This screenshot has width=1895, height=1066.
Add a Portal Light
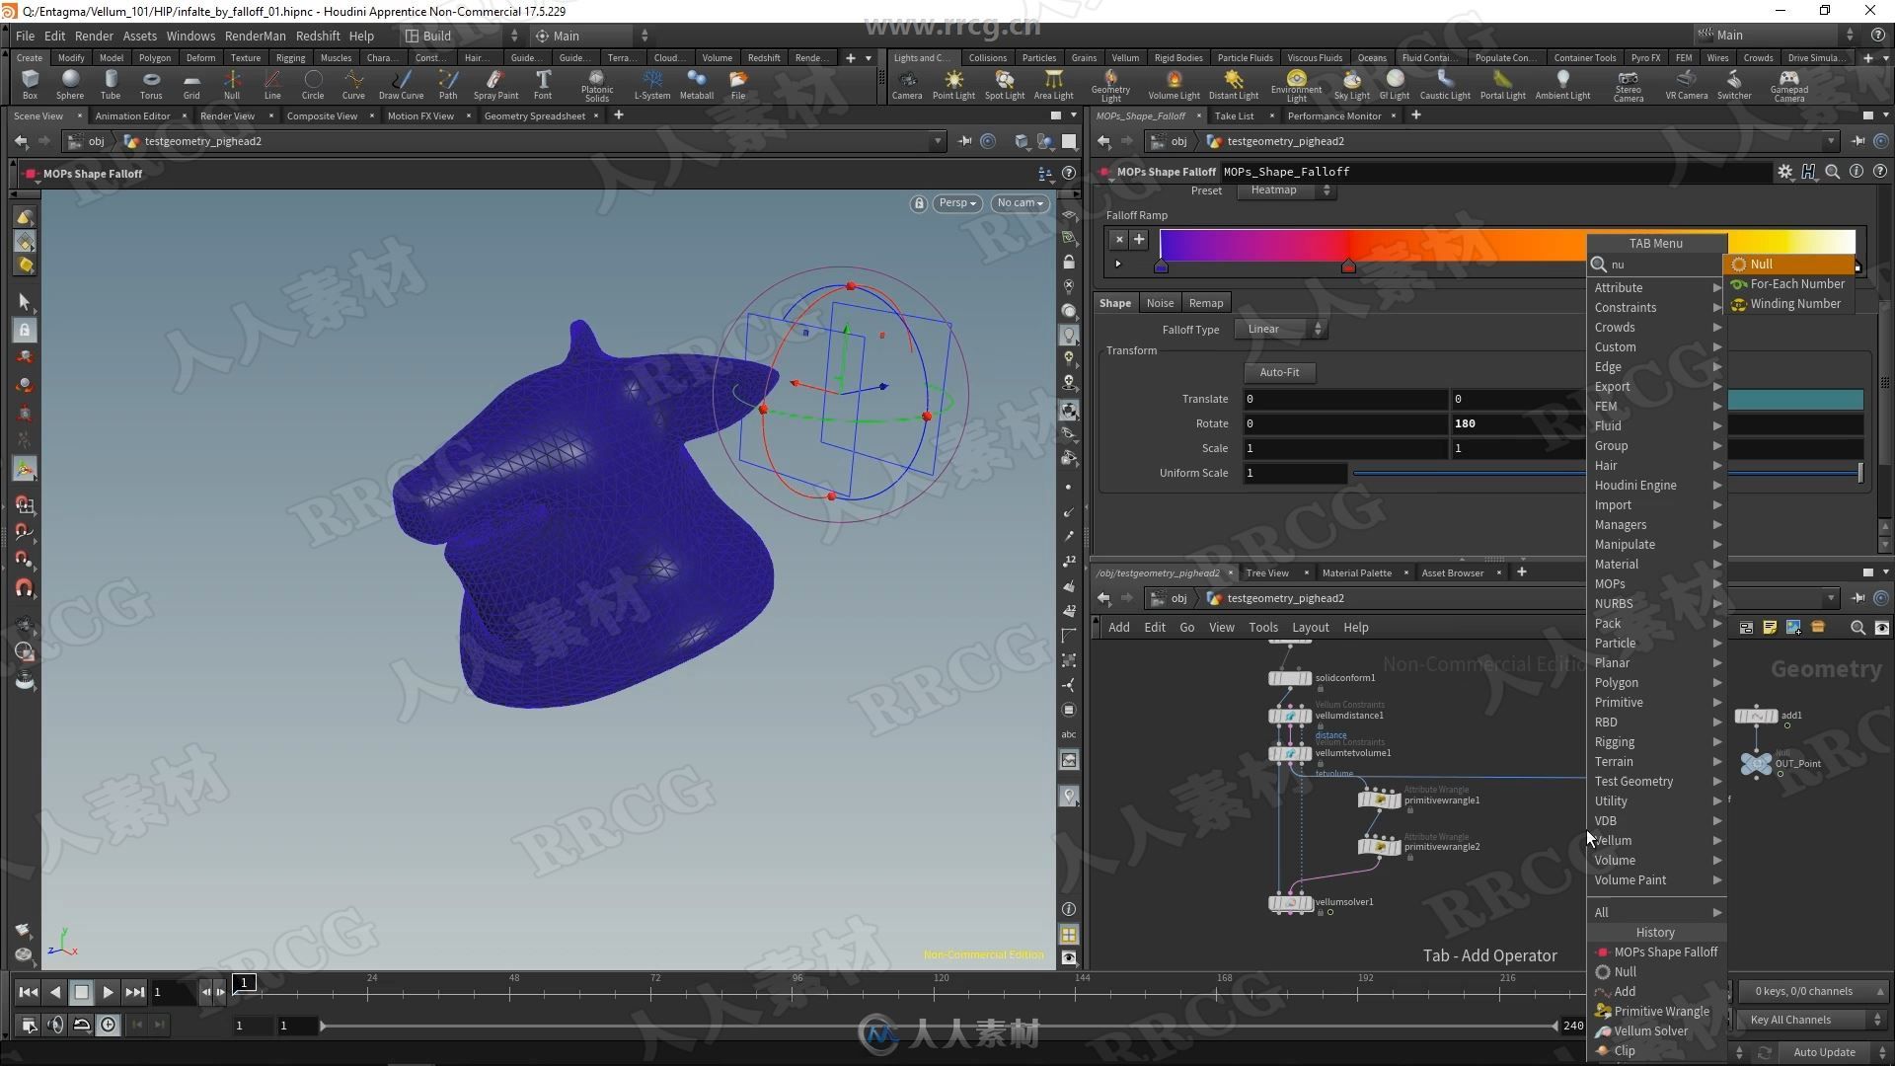[x=1503, y=84]
